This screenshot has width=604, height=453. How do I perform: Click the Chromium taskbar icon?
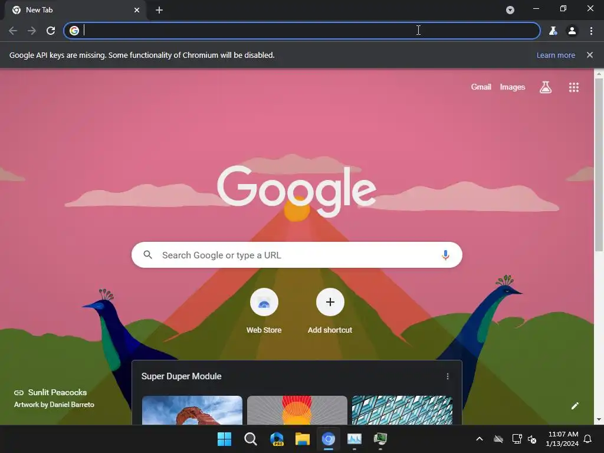pos(328,439)
